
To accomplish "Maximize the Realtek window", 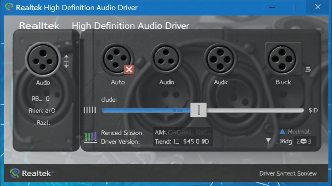I will pos(295,7).
